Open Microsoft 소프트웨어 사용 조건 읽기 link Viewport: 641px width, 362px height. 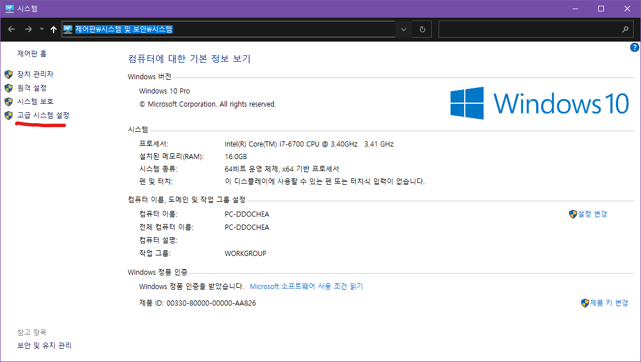coord(306,286)
